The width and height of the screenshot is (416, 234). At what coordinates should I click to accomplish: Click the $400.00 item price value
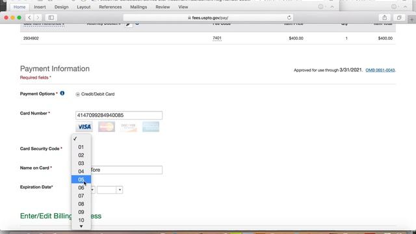coord(296,38)
